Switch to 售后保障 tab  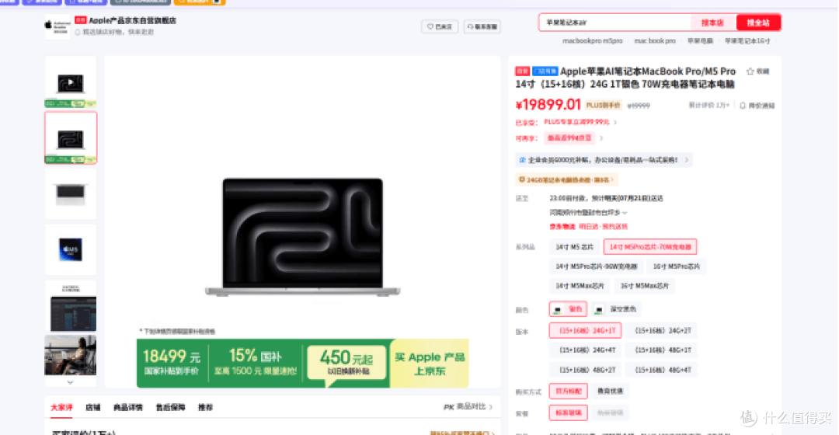pos(170,408)
